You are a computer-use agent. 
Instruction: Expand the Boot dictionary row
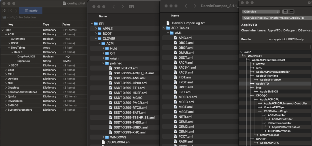6,70
